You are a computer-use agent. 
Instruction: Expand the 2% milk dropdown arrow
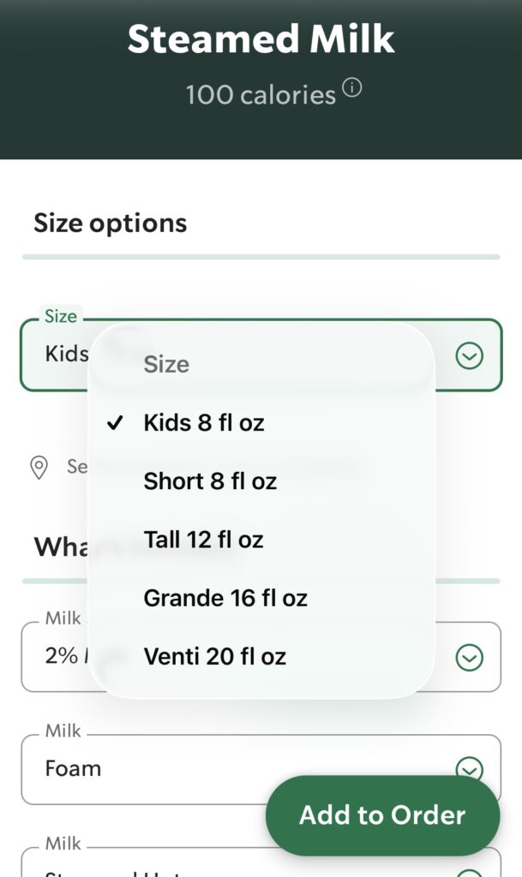tap(469, 658)
